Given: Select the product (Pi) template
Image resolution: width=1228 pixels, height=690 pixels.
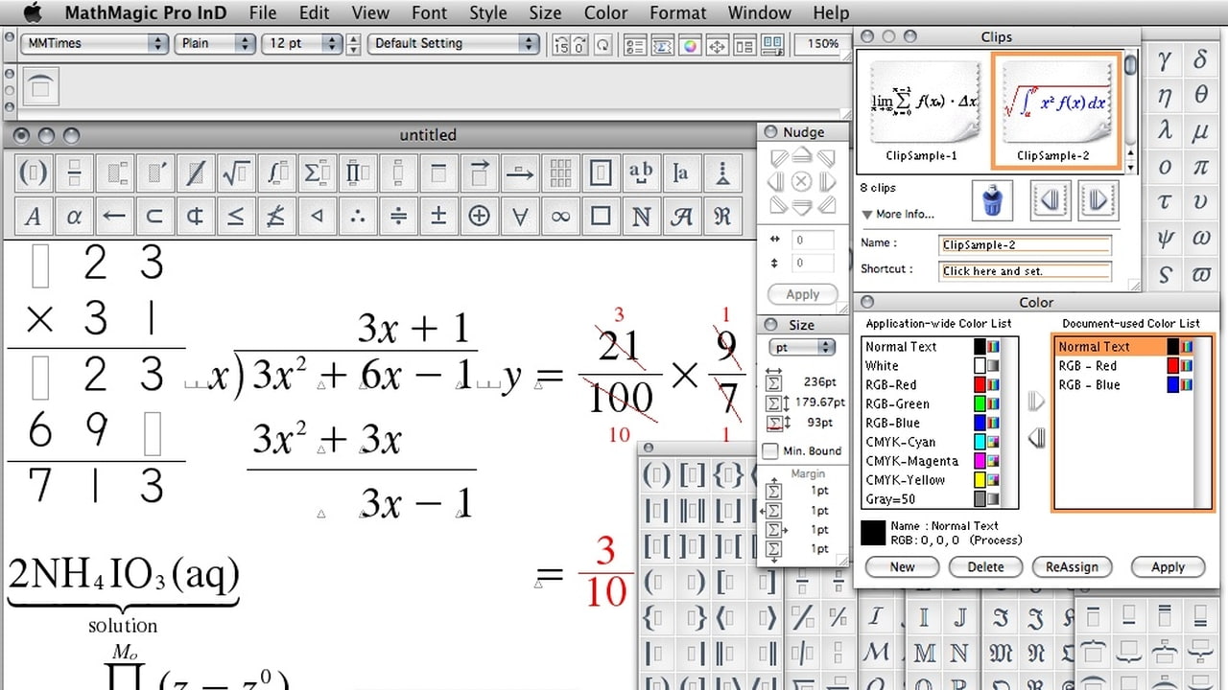Looking at the screenshot, I should (357, 173).
